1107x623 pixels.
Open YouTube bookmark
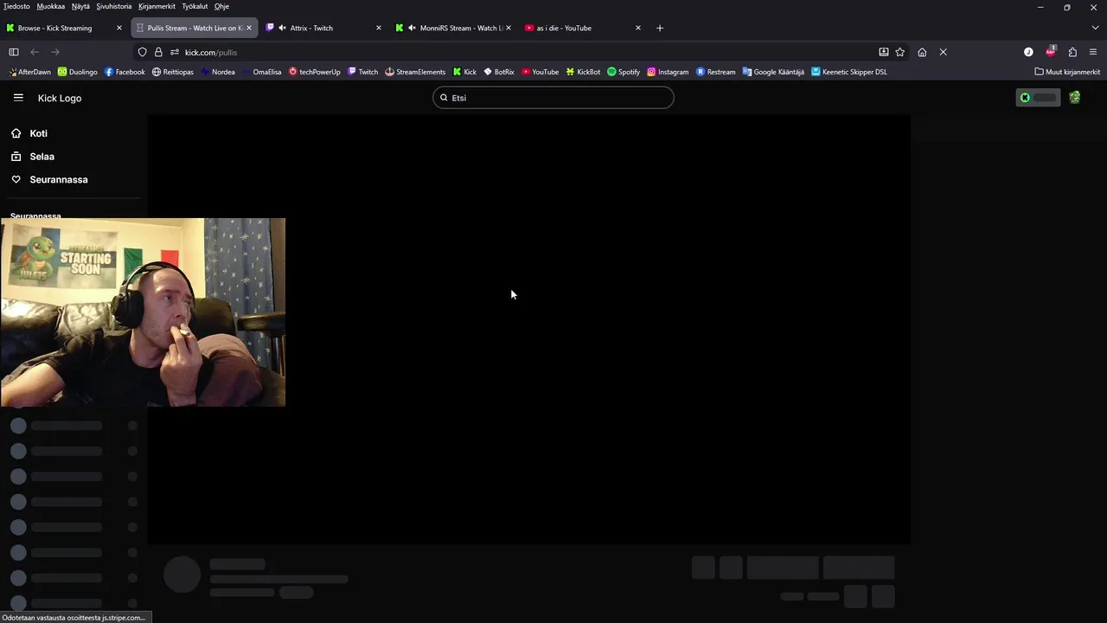(541, 72)
